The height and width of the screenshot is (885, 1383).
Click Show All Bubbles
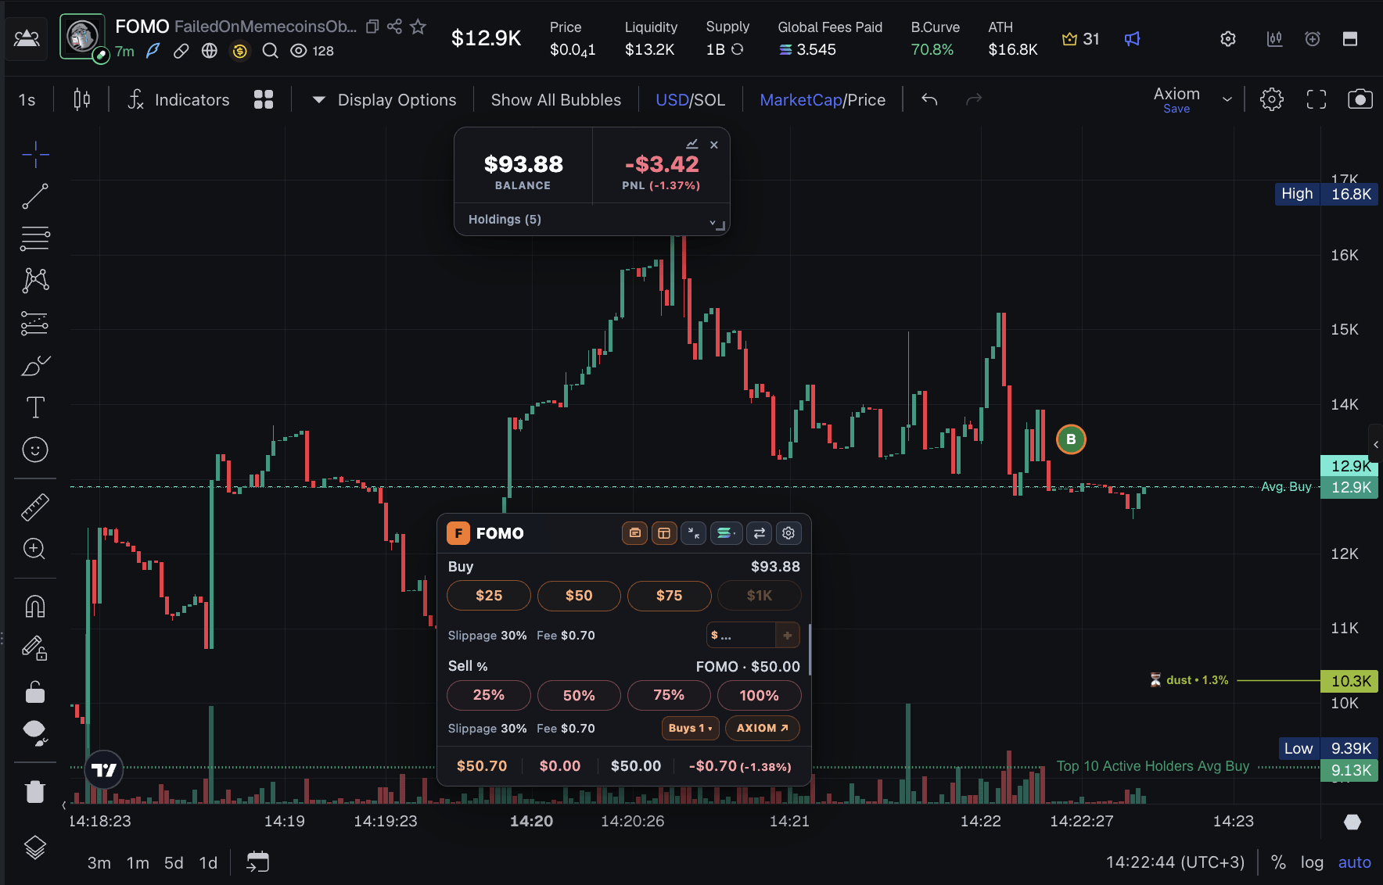pos(556,99)
